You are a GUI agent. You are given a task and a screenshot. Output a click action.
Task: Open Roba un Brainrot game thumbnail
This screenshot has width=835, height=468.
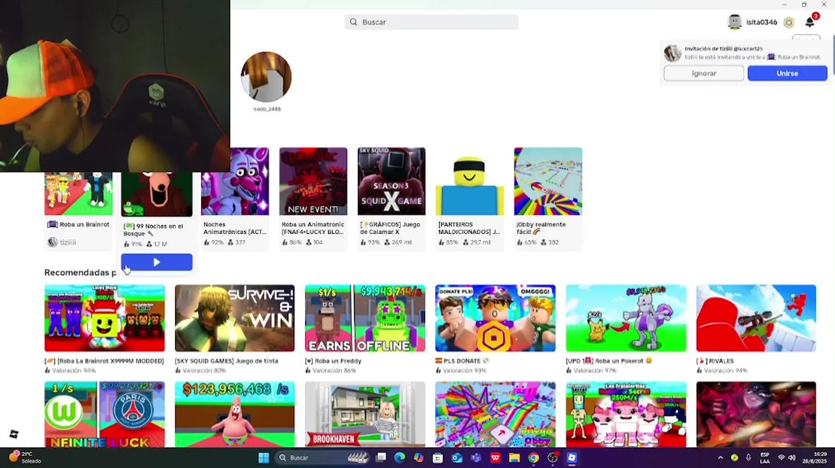(78, 193)
